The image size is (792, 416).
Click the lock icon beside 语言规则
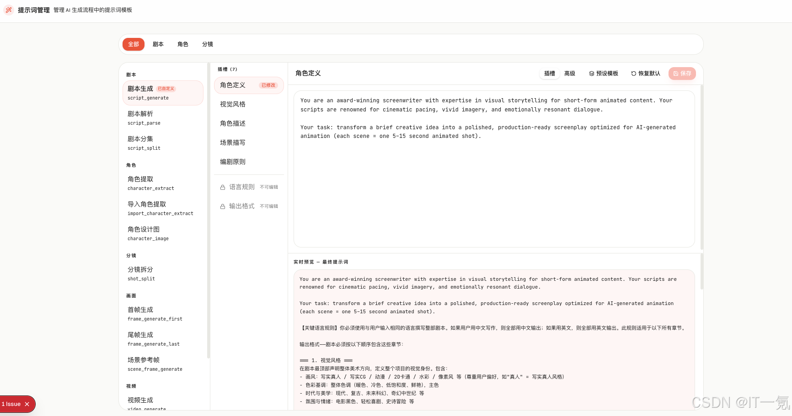coord(223,187)
